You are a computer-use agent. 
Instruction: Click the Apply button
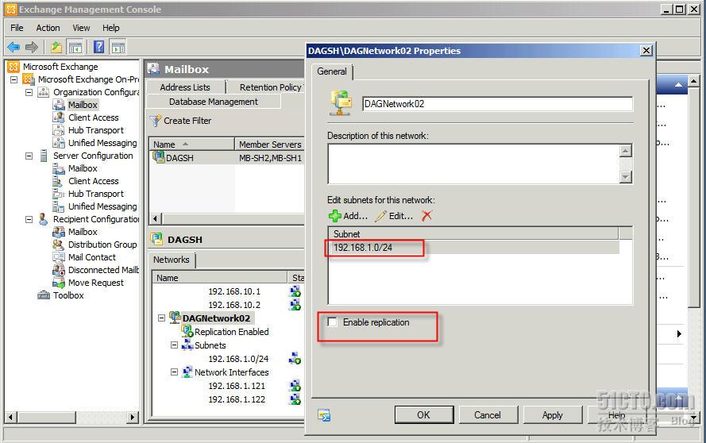click(553, 414)
